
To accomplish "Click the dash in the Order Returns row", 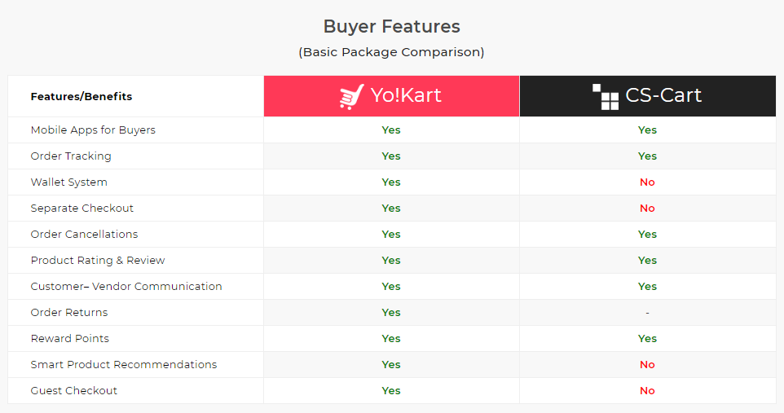I will point(648,313).
